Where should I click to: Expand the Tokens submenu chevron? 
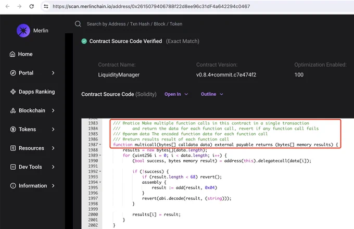point(53,129)
